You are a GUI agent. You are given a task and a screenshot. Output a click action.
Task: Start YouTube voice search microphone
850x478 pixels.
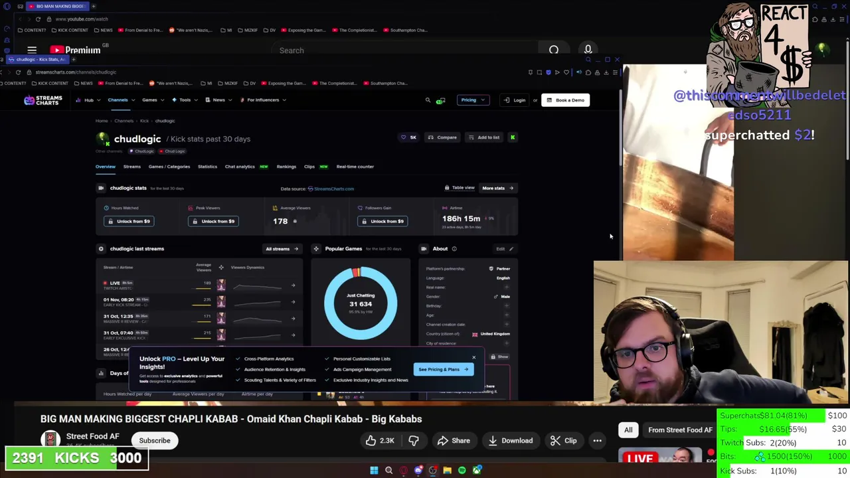pyautogui.click(x=588, y=50)
